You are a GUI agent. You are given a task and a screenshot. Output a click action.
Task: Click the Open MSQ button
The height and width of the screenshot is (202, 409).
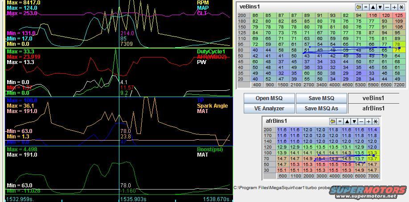pyautogui.click(x=269, y=98)
